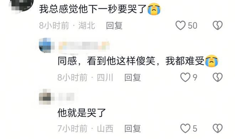Open the Sichuan replier's blue avatar
Viewport: 235px width, 139px height.
click(x=45, y=46)
